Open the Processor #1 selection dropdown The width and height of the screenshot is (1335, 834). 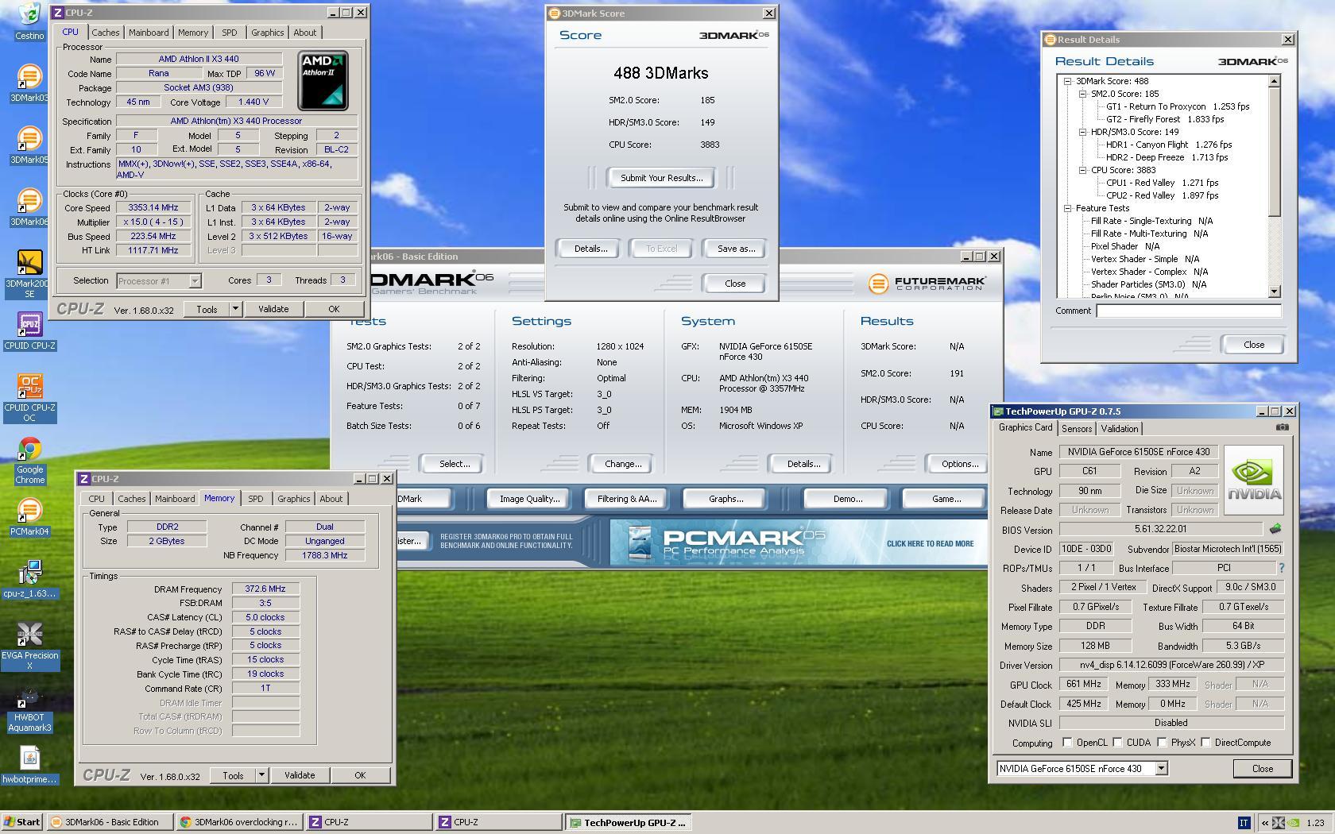[x=195, y=280]
